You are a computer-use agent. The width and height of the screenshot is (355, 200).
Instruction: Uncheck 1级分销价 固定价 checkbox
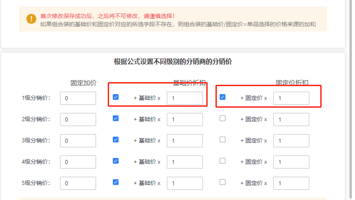(222, 97)
